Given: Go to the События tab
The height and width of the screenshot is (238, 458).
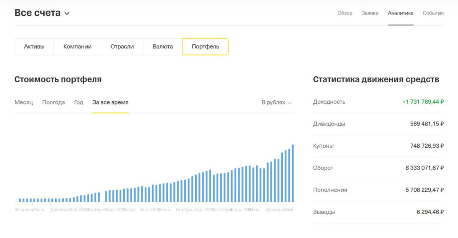Looking at the screenshot, I should pos(433,13).
